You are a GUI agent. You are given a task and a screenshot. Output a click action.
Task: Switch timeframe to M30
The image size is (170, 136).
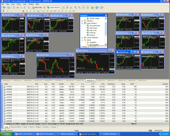(55, 11)
